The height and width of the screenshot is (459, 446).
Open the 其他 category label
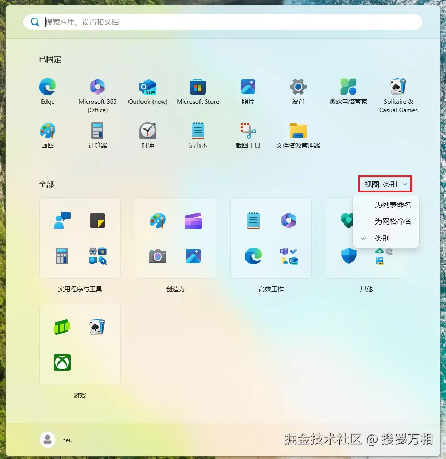pos(366,289)
